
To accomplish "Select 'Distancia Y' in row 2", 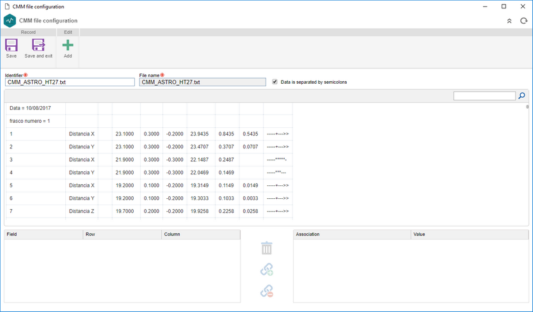I will tap(82, 146).
